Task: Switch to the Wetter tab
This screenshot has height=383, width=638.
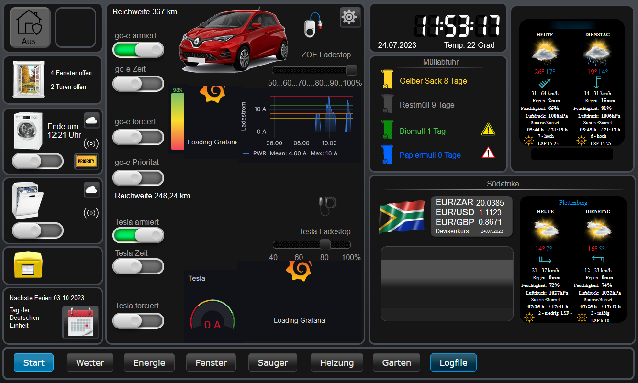Action: coord(90,362)
